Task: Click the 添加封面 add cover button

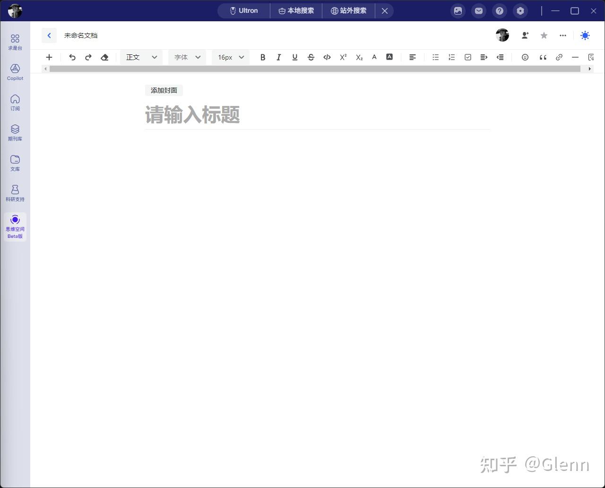Action: (164, 90)
